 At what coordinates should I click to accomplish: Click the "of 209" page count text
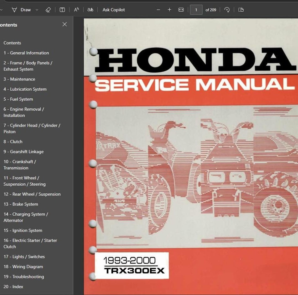[x=211, y=10]
